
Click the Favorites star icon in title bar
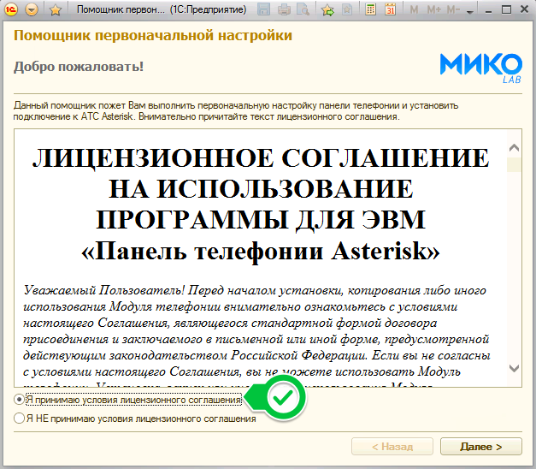(x=56, y=10)
